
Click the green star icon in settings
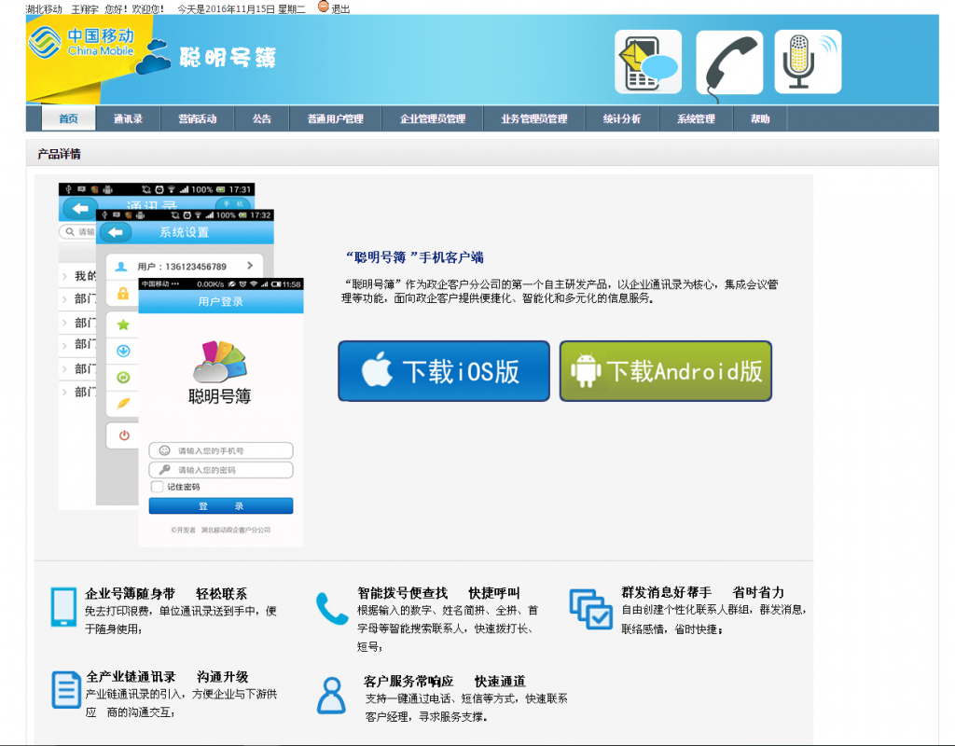point(123,325)
